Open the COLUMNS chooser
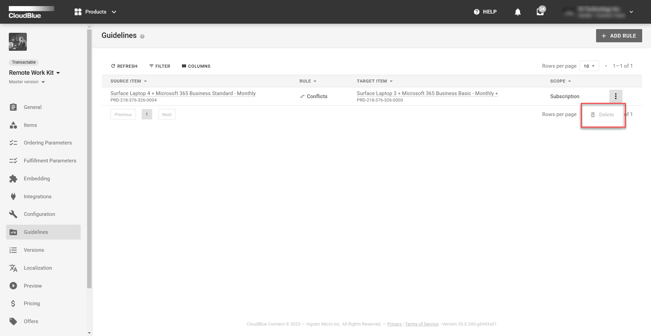651x336 pixels. tap(196, 66)
